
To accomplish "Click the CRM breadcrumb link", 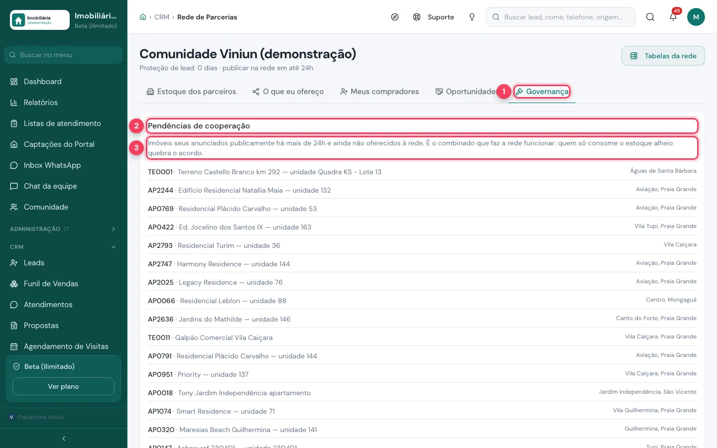I will (x=162, y=17).
